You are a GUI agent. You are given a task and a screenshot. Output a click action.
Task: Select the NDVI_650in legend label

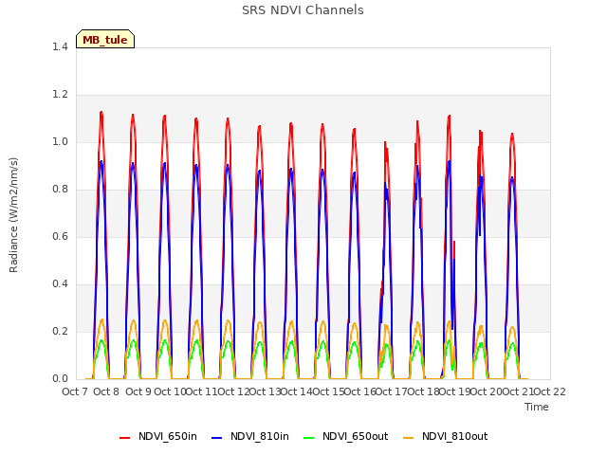pyautogui.click(x=168, y=436)
